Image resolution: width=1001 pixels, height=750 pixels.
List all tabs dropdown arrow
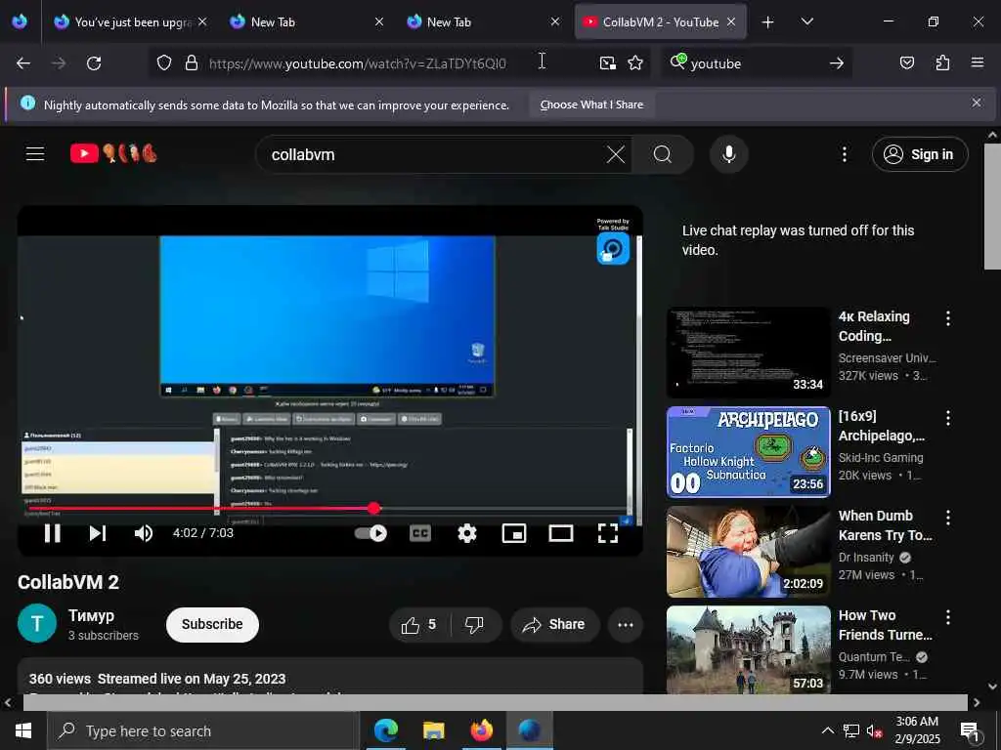point(806,21)
